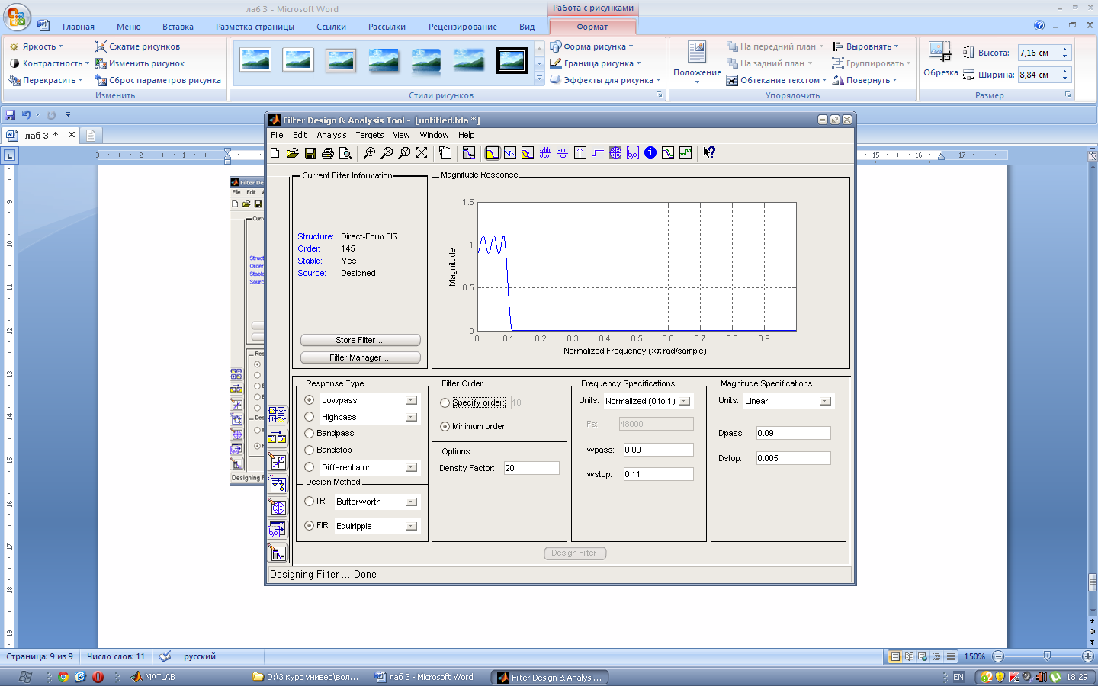
Task: Click Restore Default View icon in FDATool
Action: point(422,152)
